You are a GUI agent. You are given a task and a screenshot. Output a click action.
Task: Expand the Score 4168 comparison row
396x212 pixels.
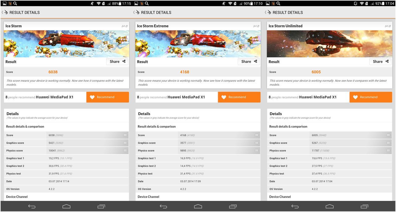tap(257, 135)
